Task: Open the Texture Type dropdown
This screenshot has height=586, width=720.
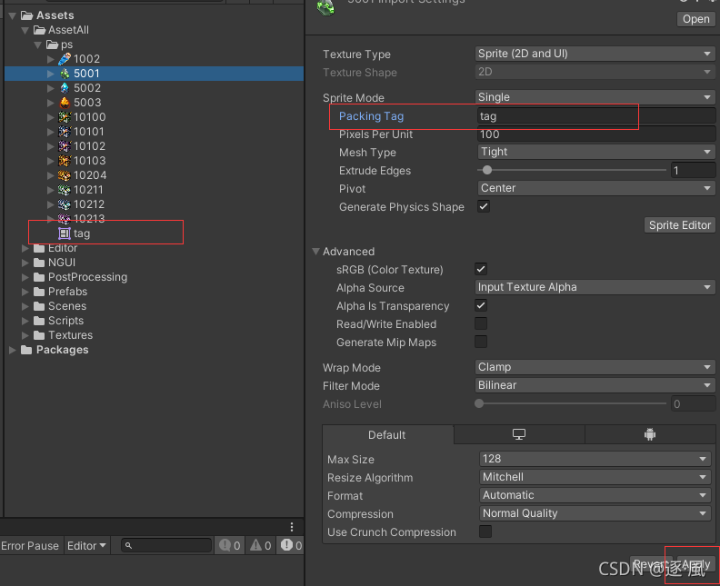Action: [595, 54]
